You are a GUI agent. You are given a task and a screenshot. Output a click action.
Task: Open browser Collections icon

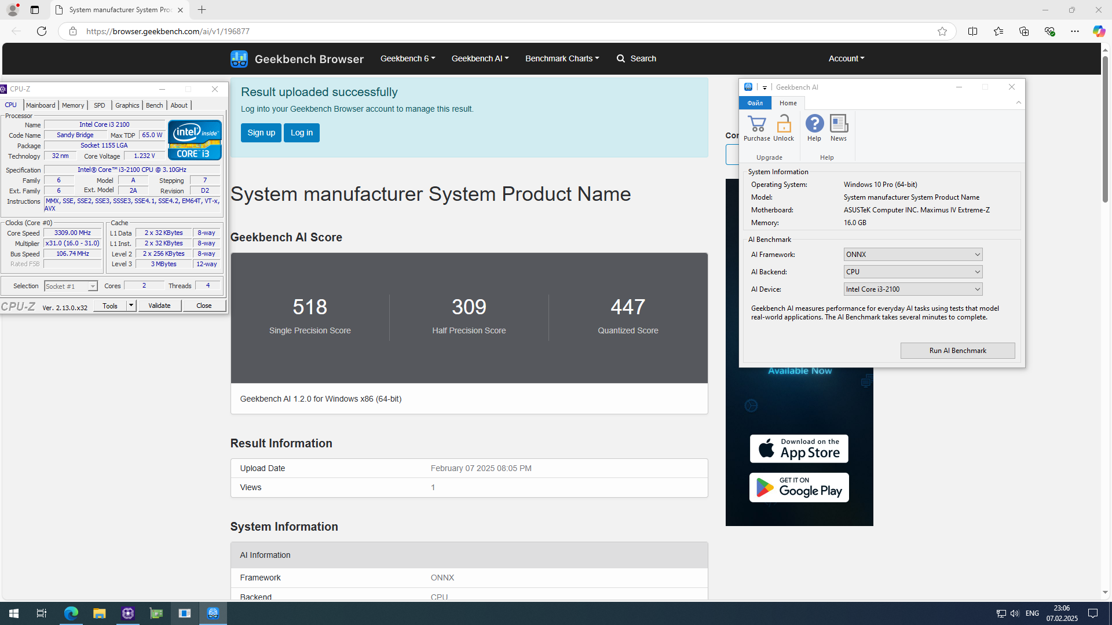[x=1024, y=31]
